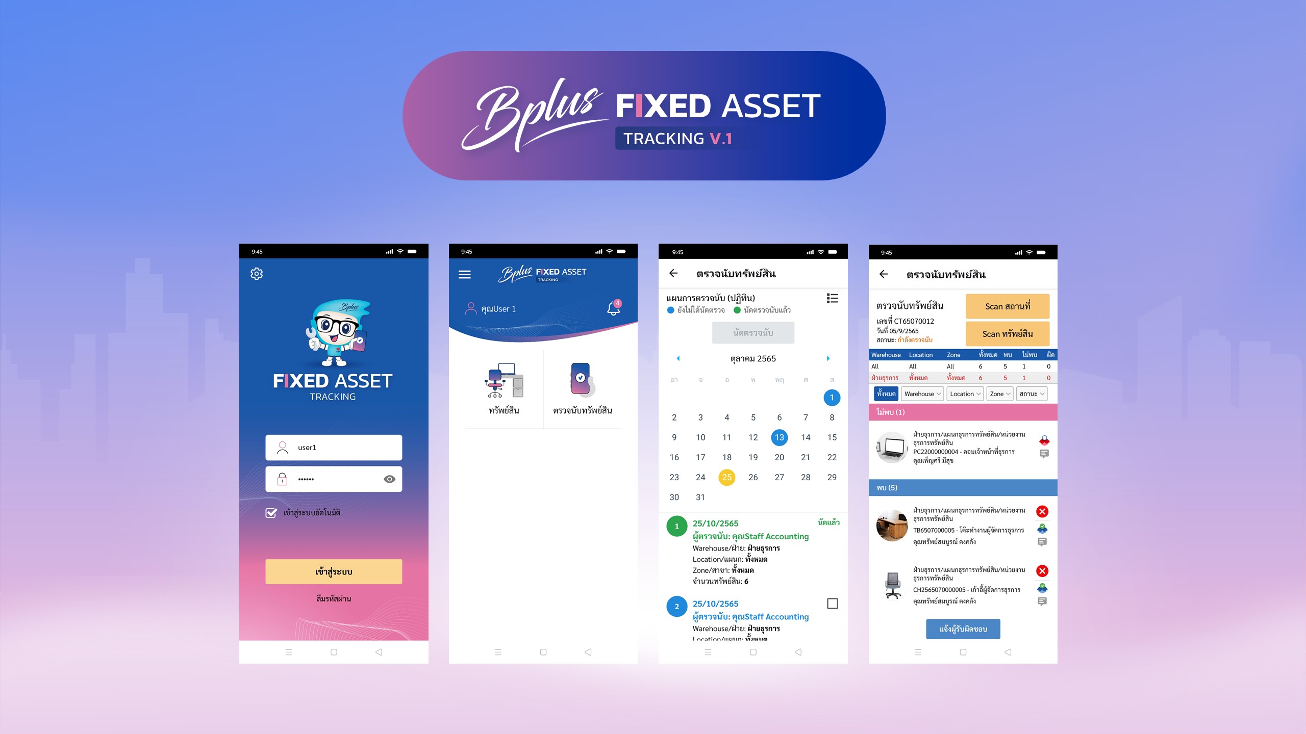Toggle the unchecked box on October 25 task
The height and width of the screenshot is (734, 1306).
832,603
